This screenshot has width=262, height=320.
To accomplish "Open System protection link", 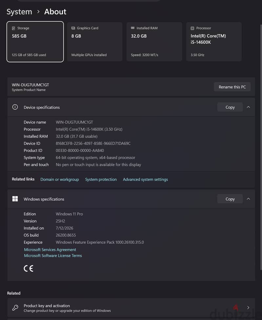I will coord(101,180).
